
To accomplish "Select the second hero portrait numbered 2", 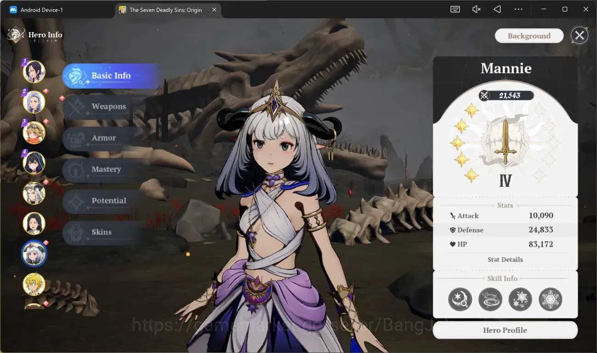I will [34, 102].
